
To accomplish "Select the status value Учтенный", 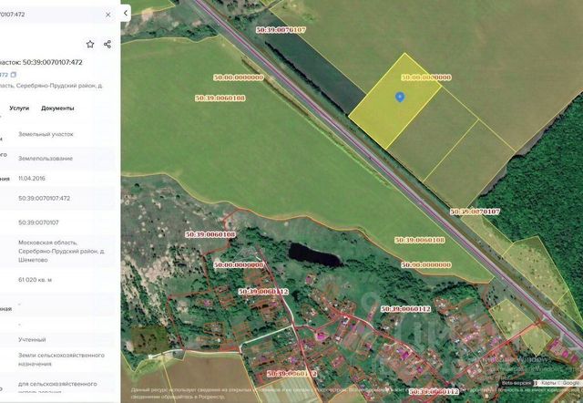I will point(32,340).
